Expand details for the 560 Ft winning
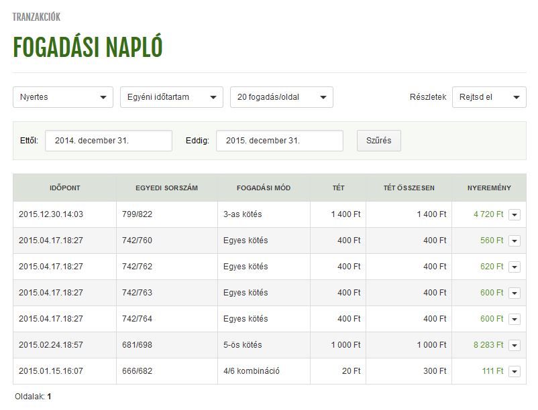 515,241
